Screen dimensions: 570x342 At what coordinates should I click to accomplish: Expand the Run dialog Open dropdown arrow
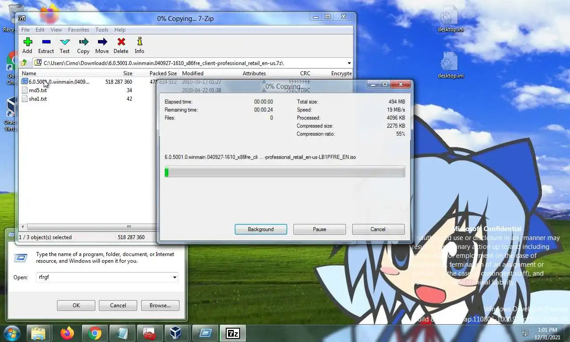click(175, 277)
